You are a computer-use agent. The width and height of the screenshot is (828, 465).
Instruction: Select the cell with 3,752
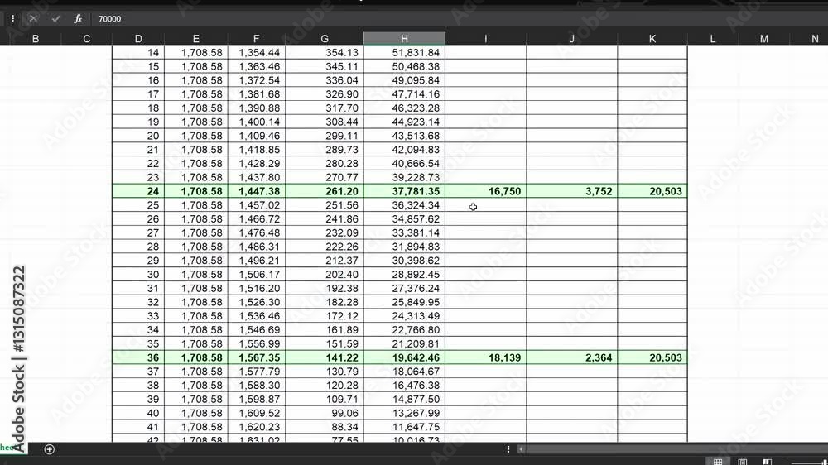click(x=572, y=191)
